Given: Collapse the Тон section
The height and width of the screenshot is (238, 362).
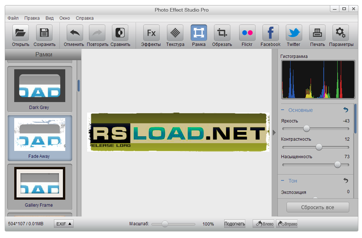Looking at the screenshot, I should coord(283,180).
